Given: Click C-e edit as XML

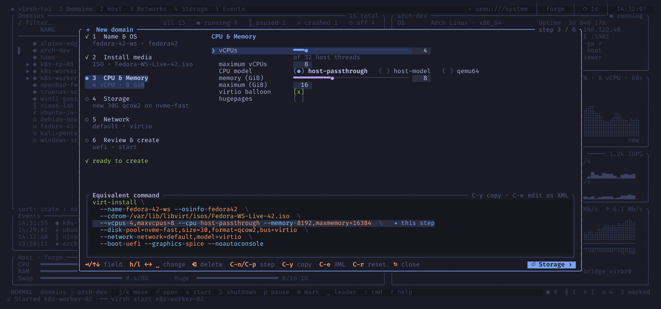Looking at the screenshot, I should [x=540, y=195].
